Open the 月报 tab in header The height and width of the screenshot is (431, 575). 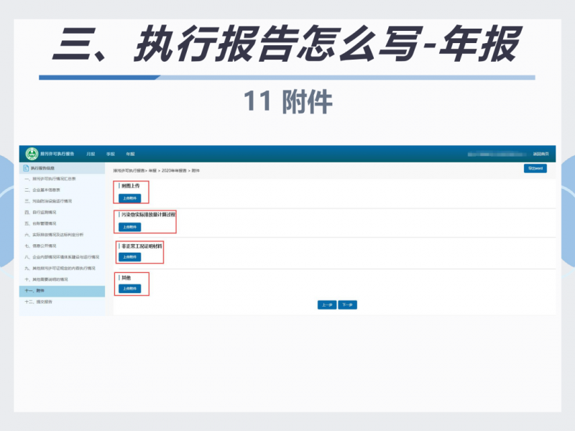click(91, 154)
